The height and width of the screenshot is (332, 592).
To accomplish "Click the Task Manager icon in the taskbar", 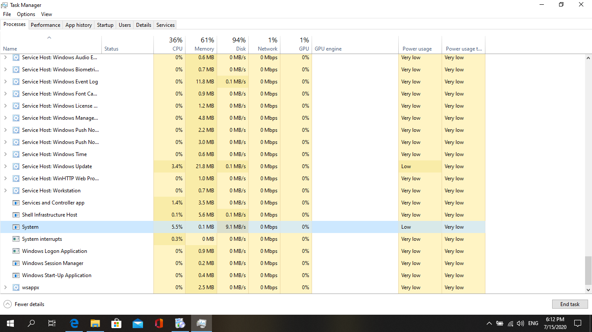I will [201, 323].
